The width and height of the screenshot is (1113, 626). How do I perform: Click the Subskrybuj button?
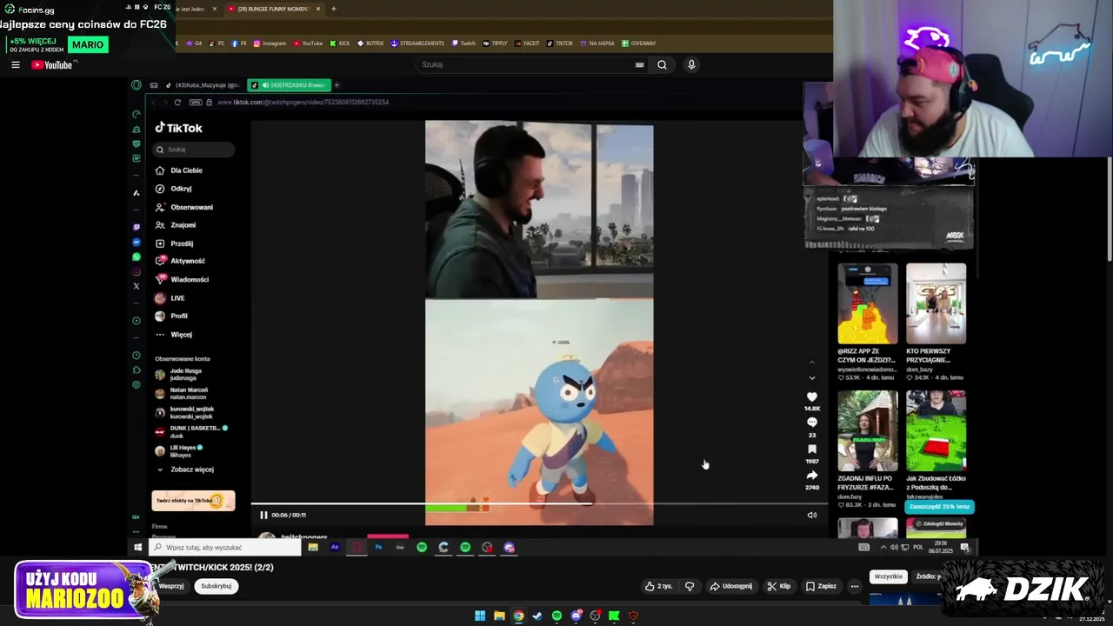pyautogui.click(x=216, y=586)
